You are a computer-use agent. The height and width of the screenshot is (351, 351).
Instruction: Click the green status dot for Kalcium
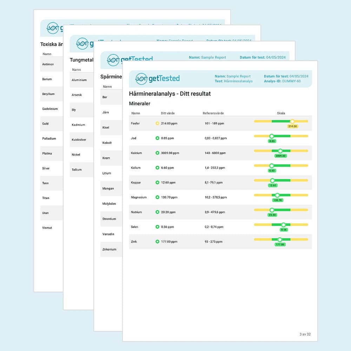click(157, 153)
